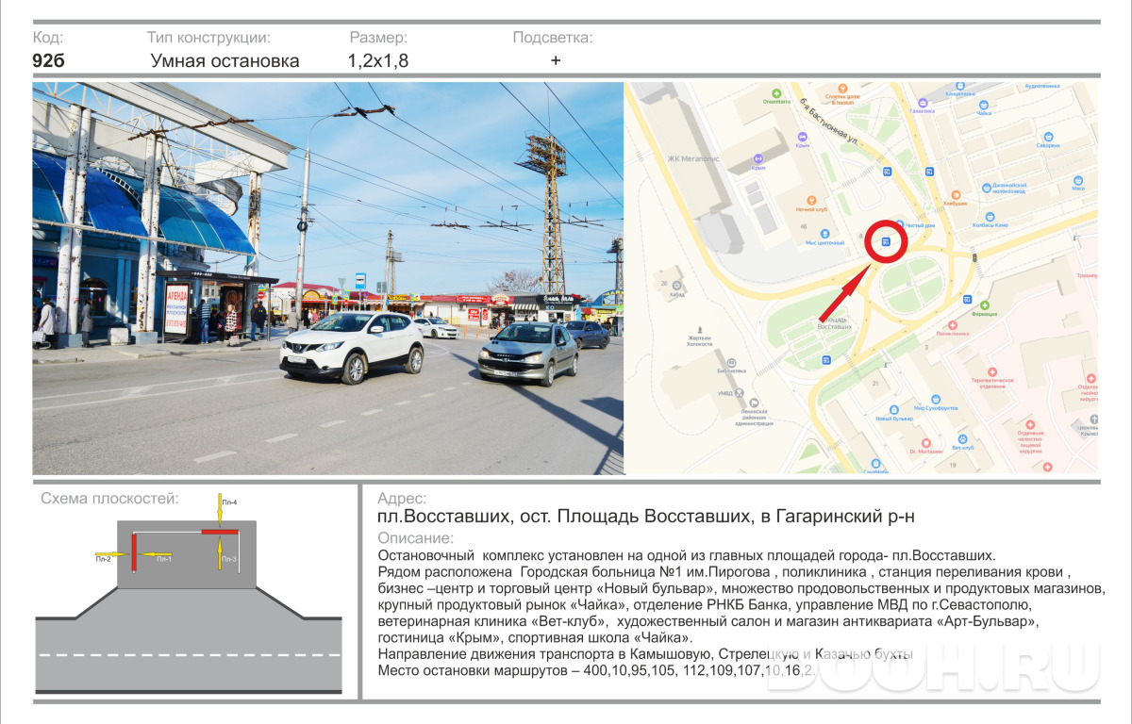This screenshot has width=1132, height=724.
Task: Click the size value "1,2x1,8"
Action: (x=378, y=61)
